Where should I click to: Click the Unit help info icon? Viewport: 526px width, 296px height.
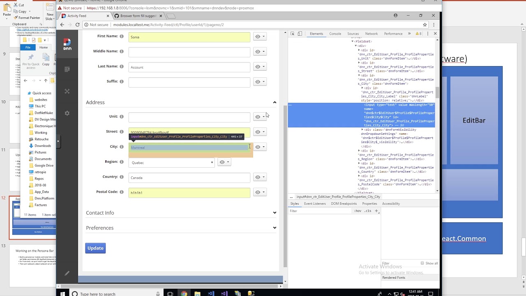[x=122, y=116]
